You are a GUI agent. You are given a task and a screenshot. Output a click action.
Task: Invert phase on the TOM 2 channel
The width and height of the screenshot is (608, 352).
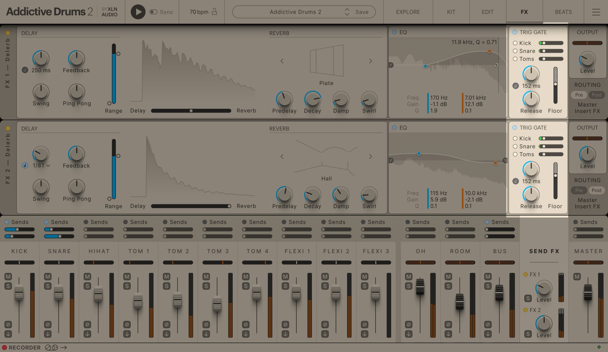pos(166,324)
